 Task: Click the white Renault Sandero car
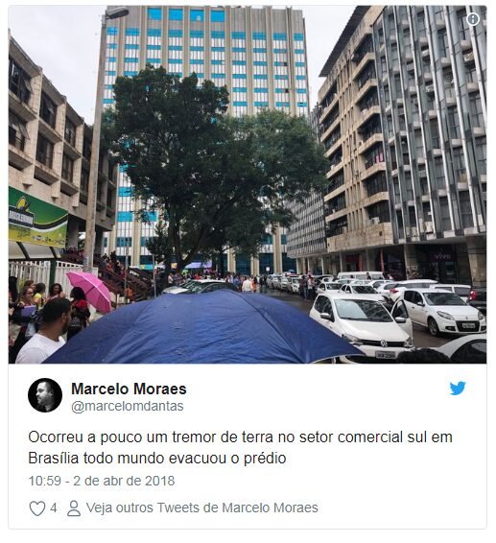coord(443,312)
